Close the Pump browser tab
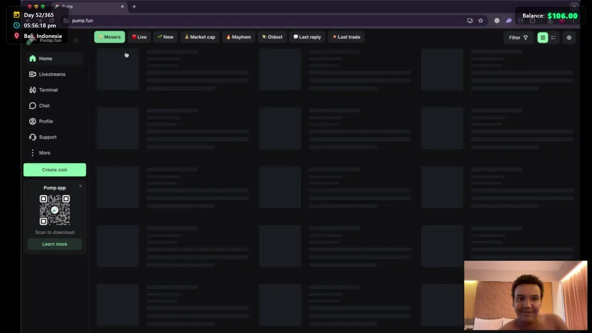The width and height of the screenshot is (592, 333). tap(122, 6)
